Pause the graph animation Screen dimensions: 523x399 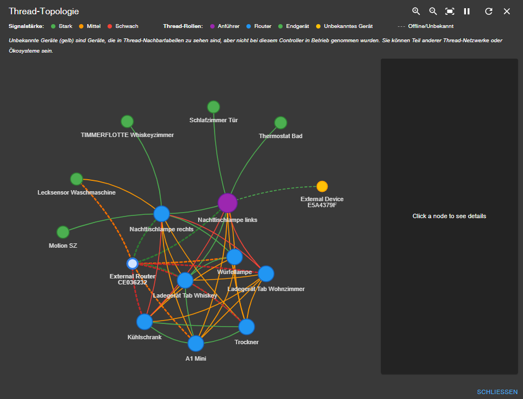(x=466, y=12)
